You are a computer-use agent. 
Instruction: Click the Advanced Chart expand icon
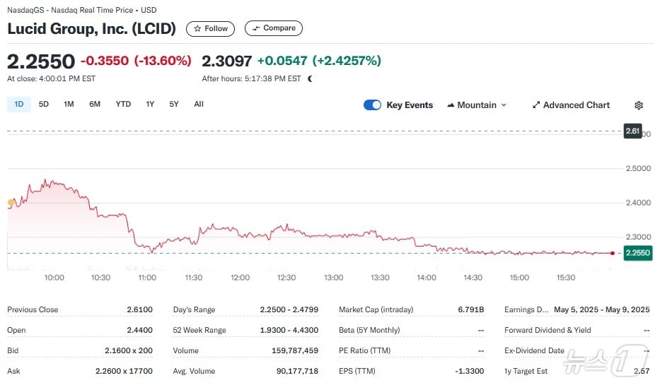(x=536, y=105)
